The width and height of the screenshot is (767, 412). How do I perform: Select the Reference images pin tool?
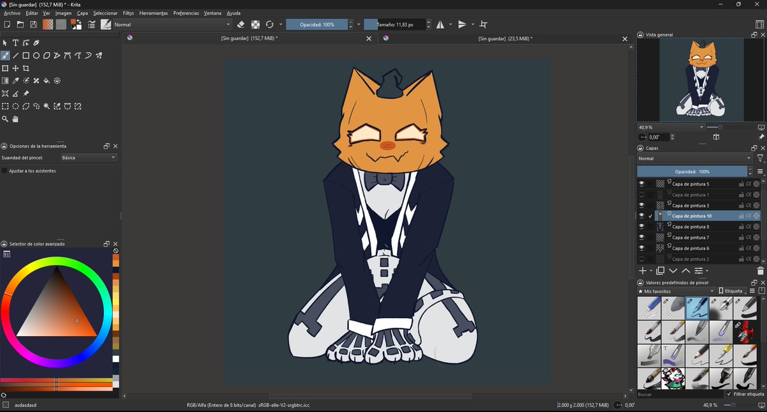(26, 93)
